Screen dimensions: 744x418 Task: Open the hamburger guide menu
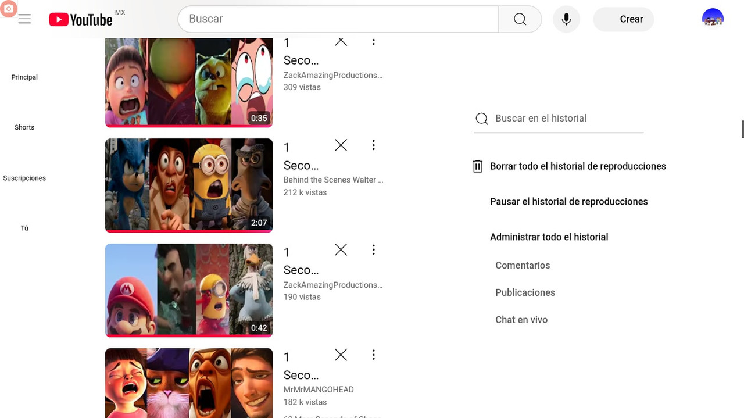click(x=24, y=19)
